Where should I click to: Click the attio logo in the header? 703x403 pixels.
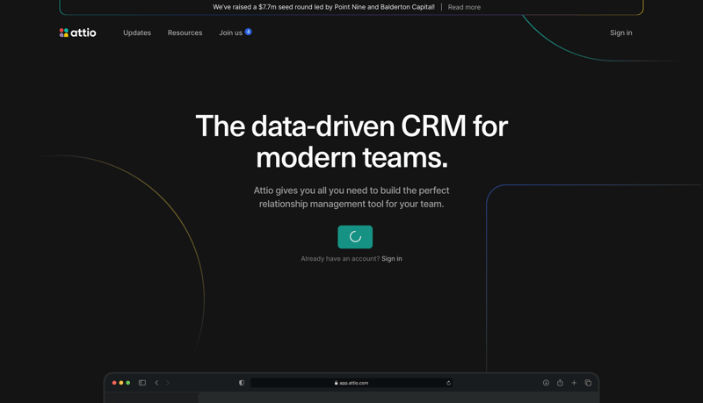pos(78,32)
